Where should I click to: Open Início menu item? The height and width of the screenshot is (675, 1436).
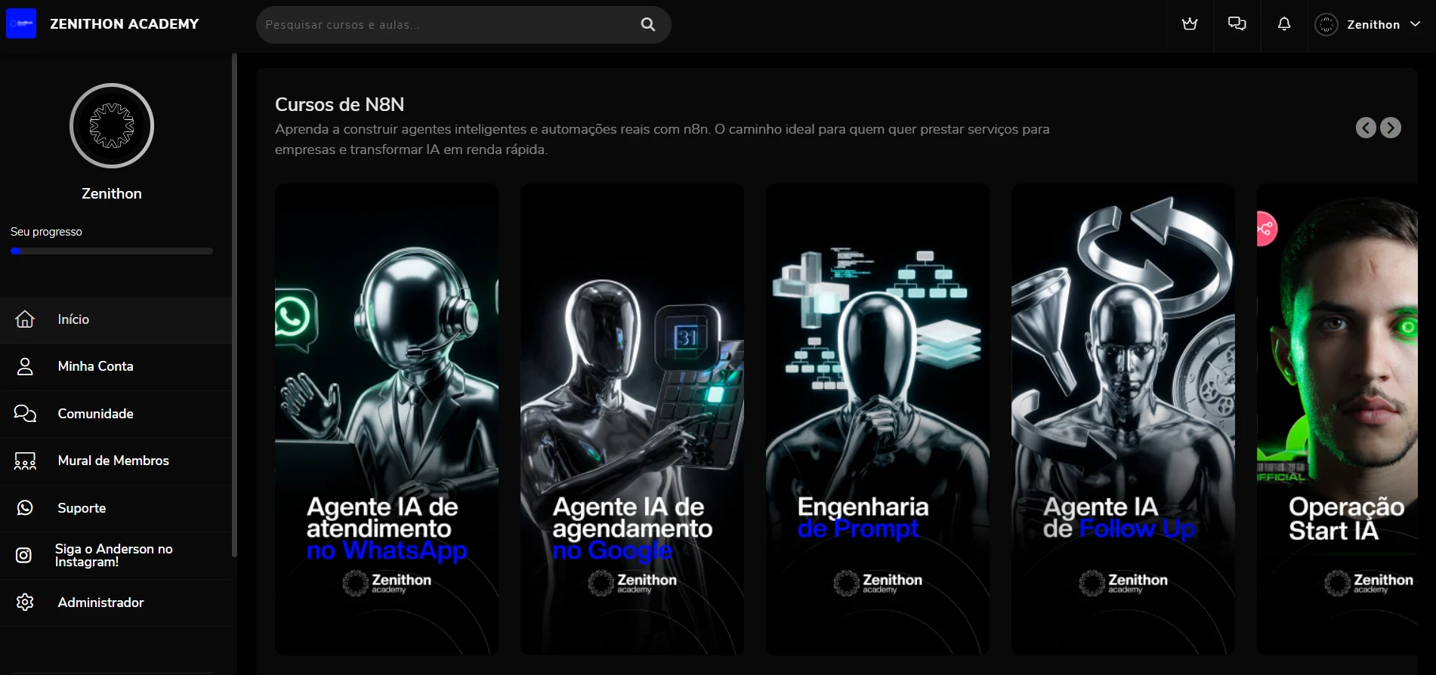coord(116,319)
